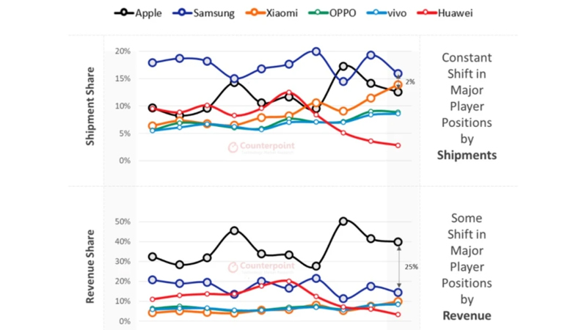The width and height of the screenshot is (587, 330).
Task: Click the 50% tick label on the revenue axis
Action: pyautogui.click(x=122, y=221)
